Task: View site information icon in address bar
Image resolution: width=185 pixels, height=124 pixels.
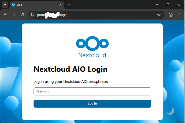Action: [x=33, y=15]
